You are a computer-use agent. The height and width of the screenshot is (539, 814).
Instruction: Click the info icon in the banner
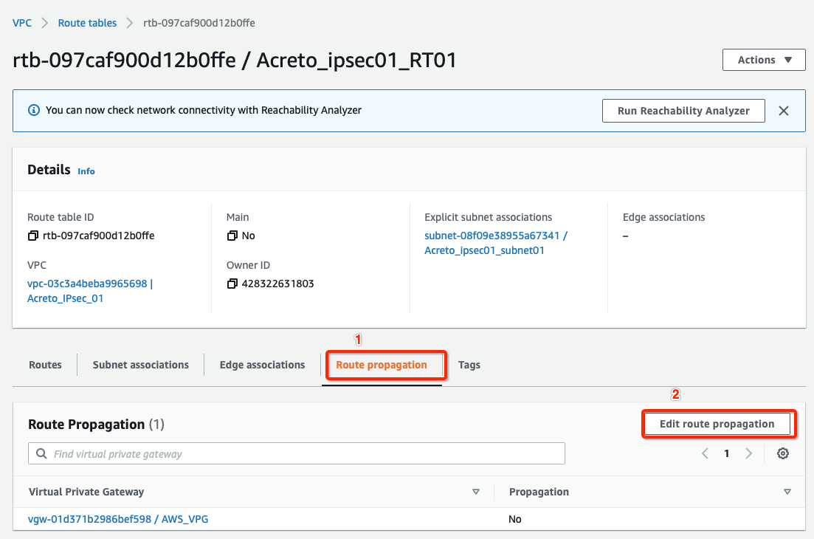[34, 110]
